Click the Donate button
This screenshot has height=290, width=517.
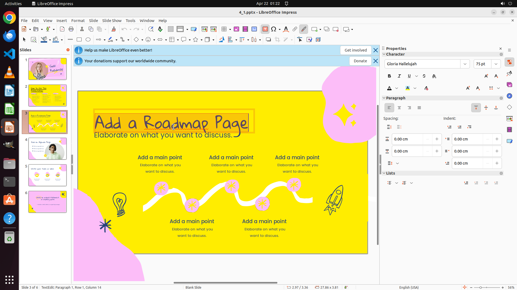(x=360, y=61)
